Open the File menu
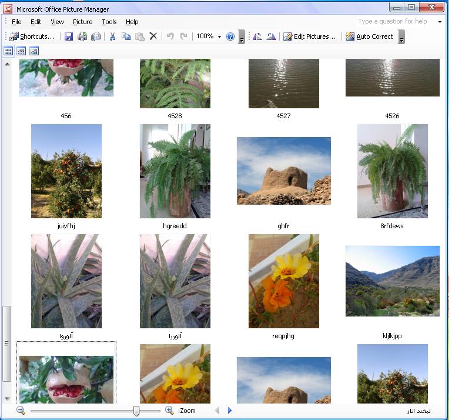This screenshot has width=462, height=420. point(16,22)
